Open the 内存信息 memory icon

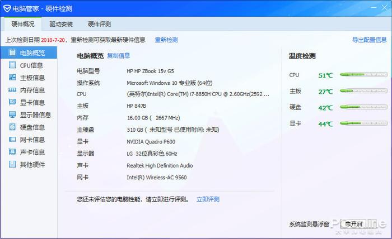pyautogui.click(x=12, y=90)
